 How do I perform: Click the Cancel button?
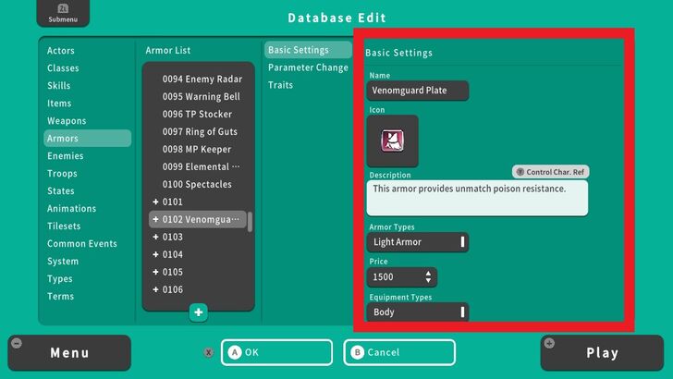pyautogui.click(x=399, y=352)
